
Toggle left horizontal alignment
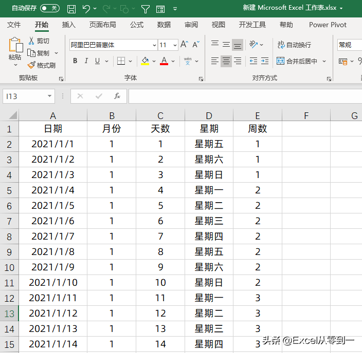(215, 61)
